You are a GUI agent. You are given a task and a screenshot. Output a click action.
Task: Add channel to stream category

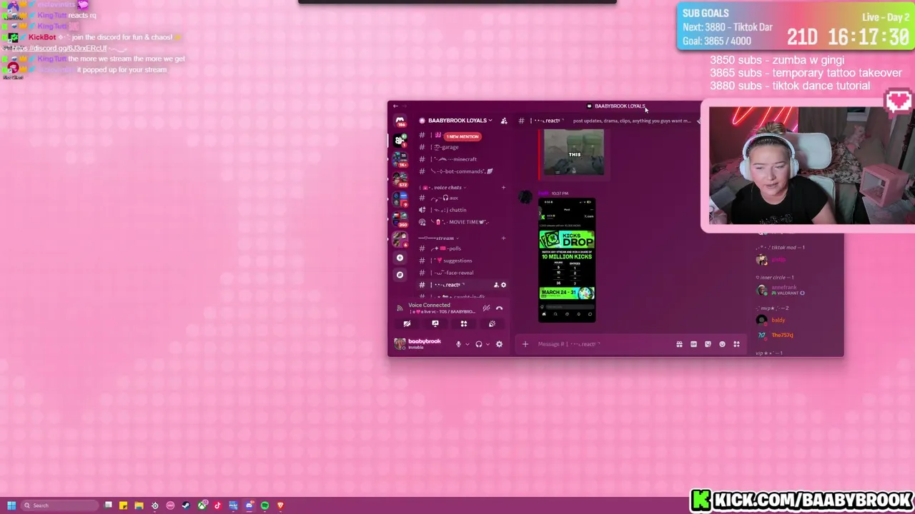click(503, 238)
